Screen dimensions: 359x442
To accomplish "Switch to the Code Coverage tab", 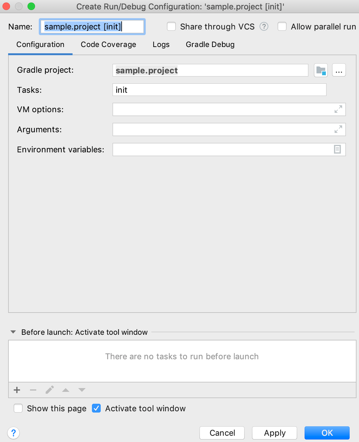I will coord(108,45).
